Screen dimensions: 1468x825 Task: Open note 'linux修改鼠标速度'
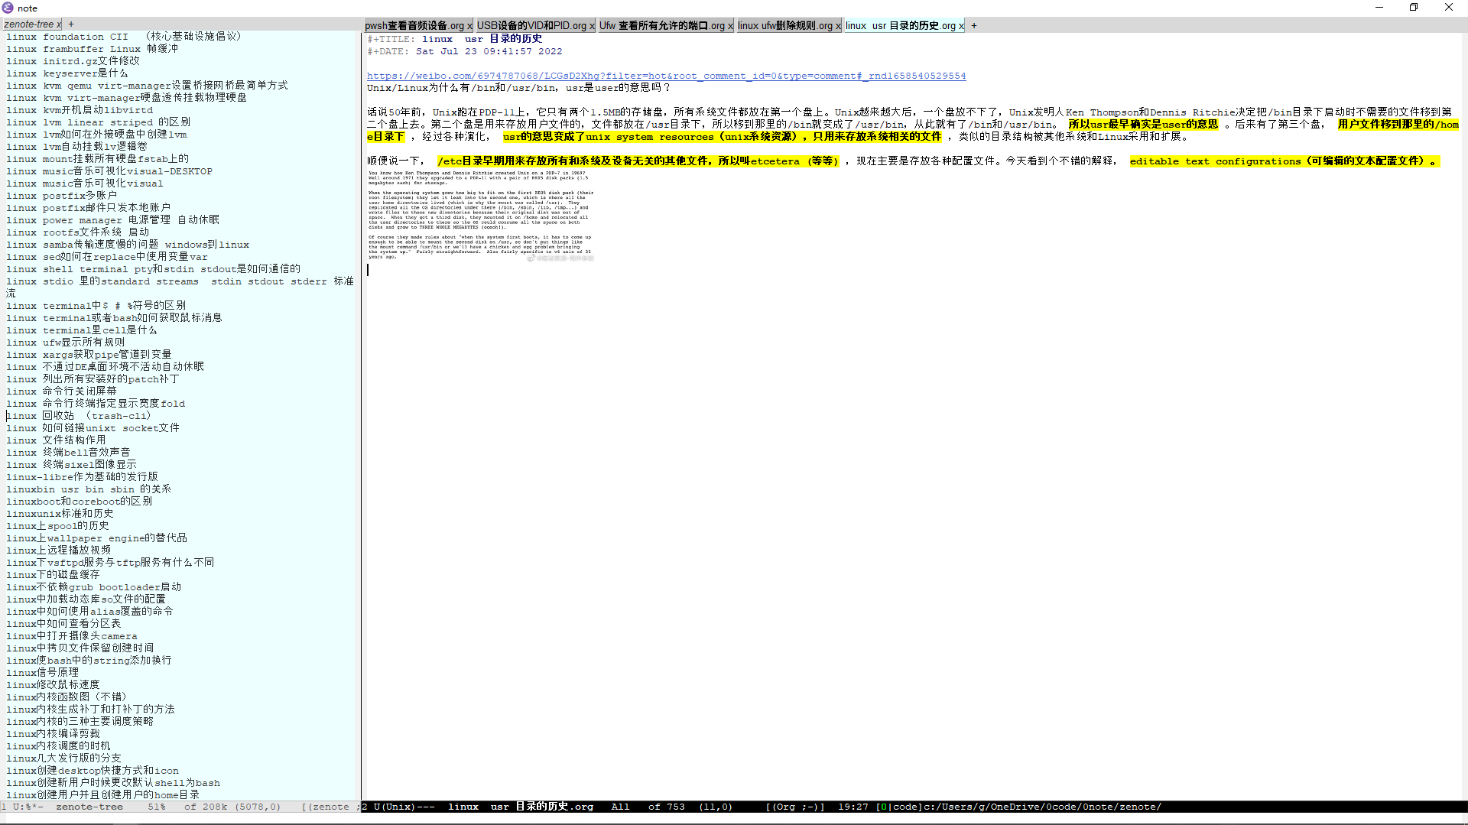click(x=53, y=685)
